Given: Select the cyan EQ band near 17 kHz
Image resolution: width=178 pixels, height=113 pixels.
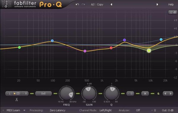Looking at the screenshot, I should (161, 40).
